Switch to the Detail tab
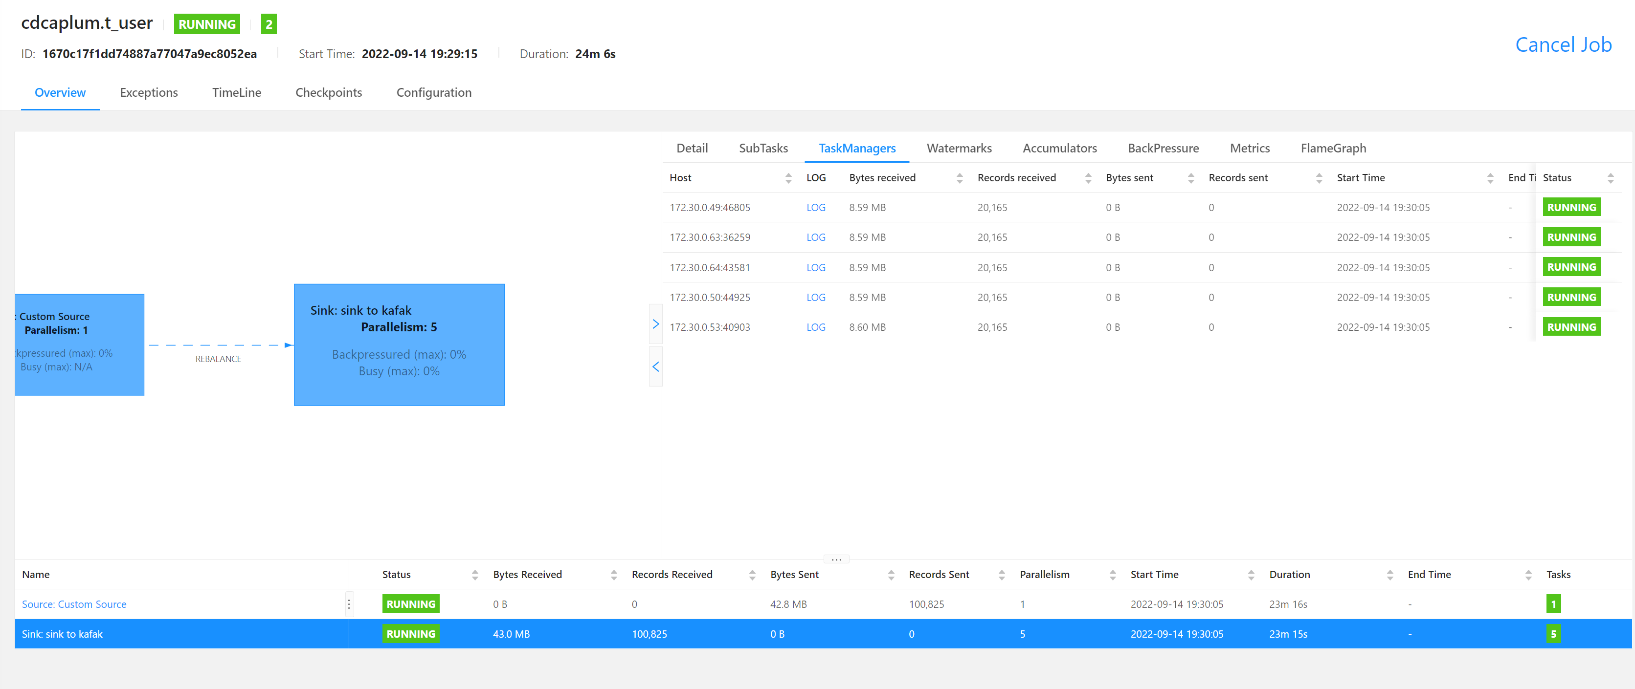This screenshot has width=1635, height=689. (692, 149)
